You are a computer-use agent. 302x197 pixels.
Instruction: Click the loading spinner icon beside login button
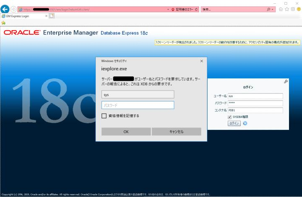click(245, 123)
